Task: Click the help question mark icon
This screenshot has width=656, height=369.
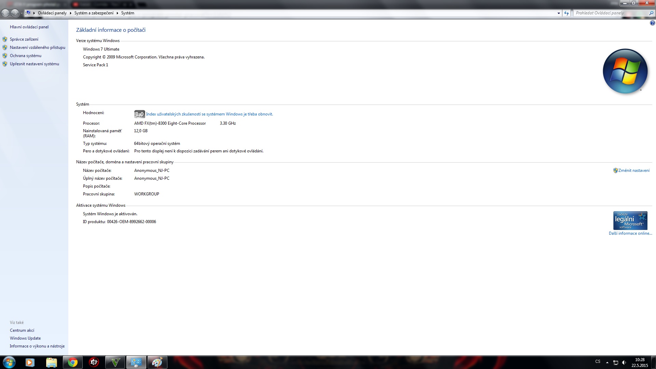Action: pos(652,23)
